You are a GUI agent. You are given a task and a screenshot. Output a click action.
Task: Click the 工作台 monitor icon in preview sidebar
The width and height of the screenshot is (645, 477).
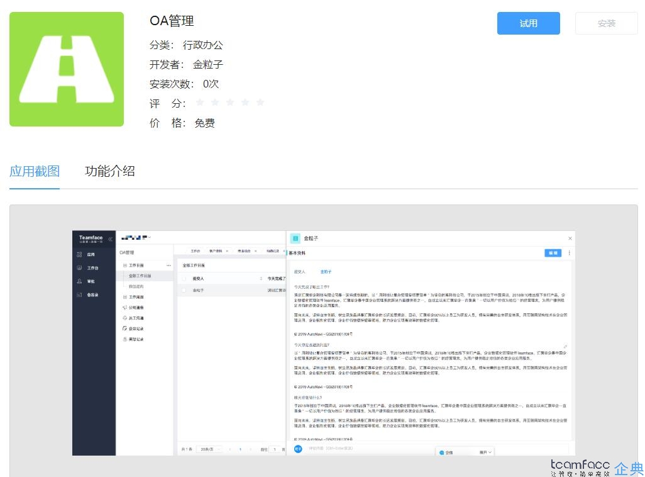79,267
